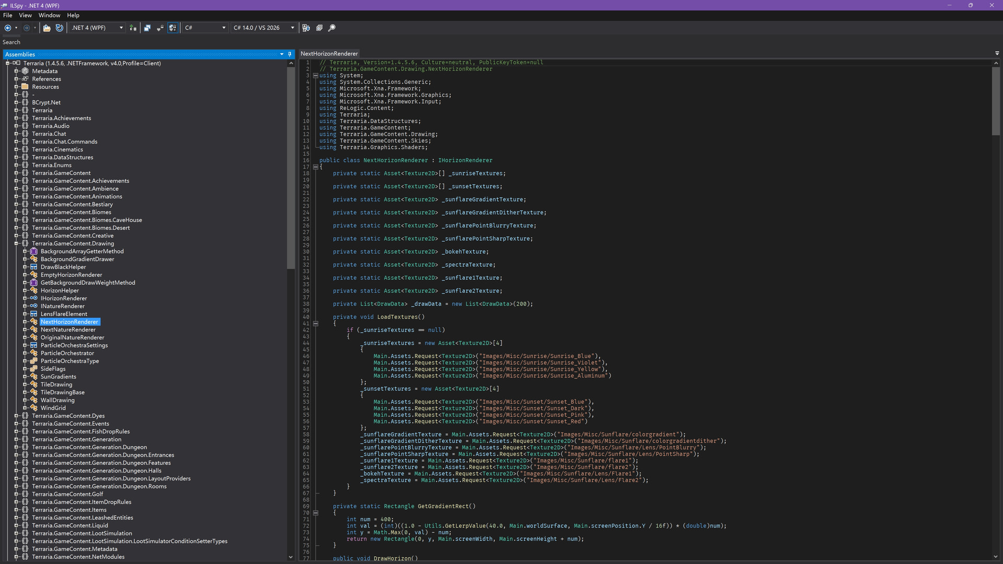Select the NextHorizonRenderer document tab

tap(329, 54)
